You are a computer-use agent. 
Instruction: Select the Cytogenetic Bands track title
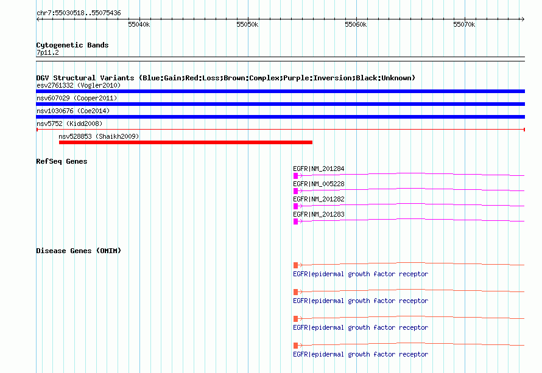(72, 45)
